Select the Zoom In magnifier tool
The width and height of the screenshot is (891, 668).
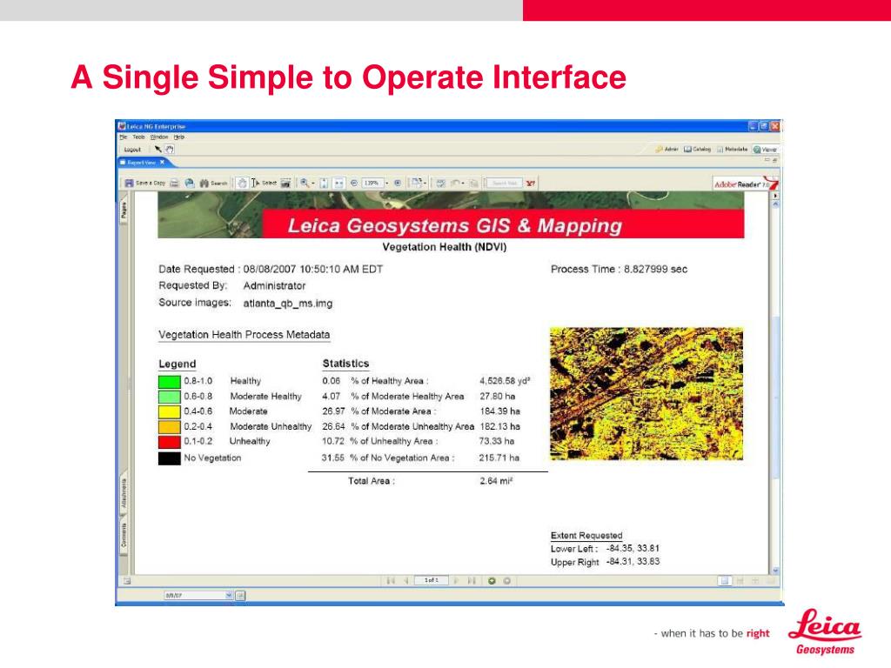tap(305, 183)
